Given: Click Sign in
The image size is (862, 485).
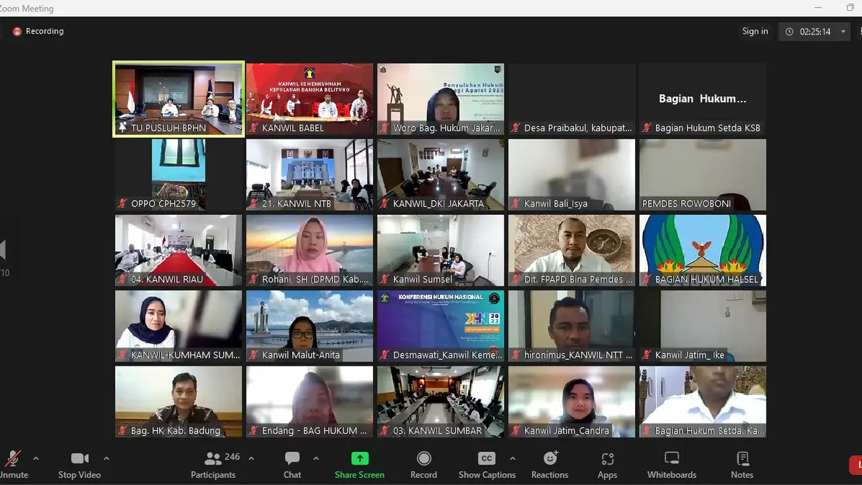Looking at the screenshot, I should tap(755, 31).
